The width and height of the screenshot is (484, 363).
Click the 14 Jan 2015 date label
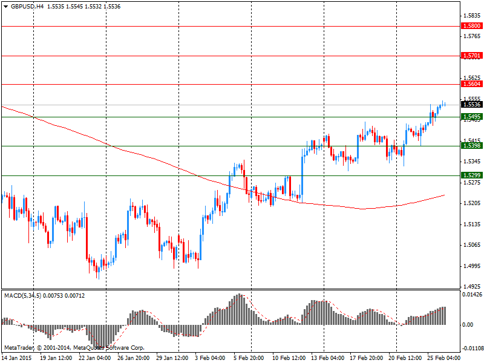coord(16,358)
